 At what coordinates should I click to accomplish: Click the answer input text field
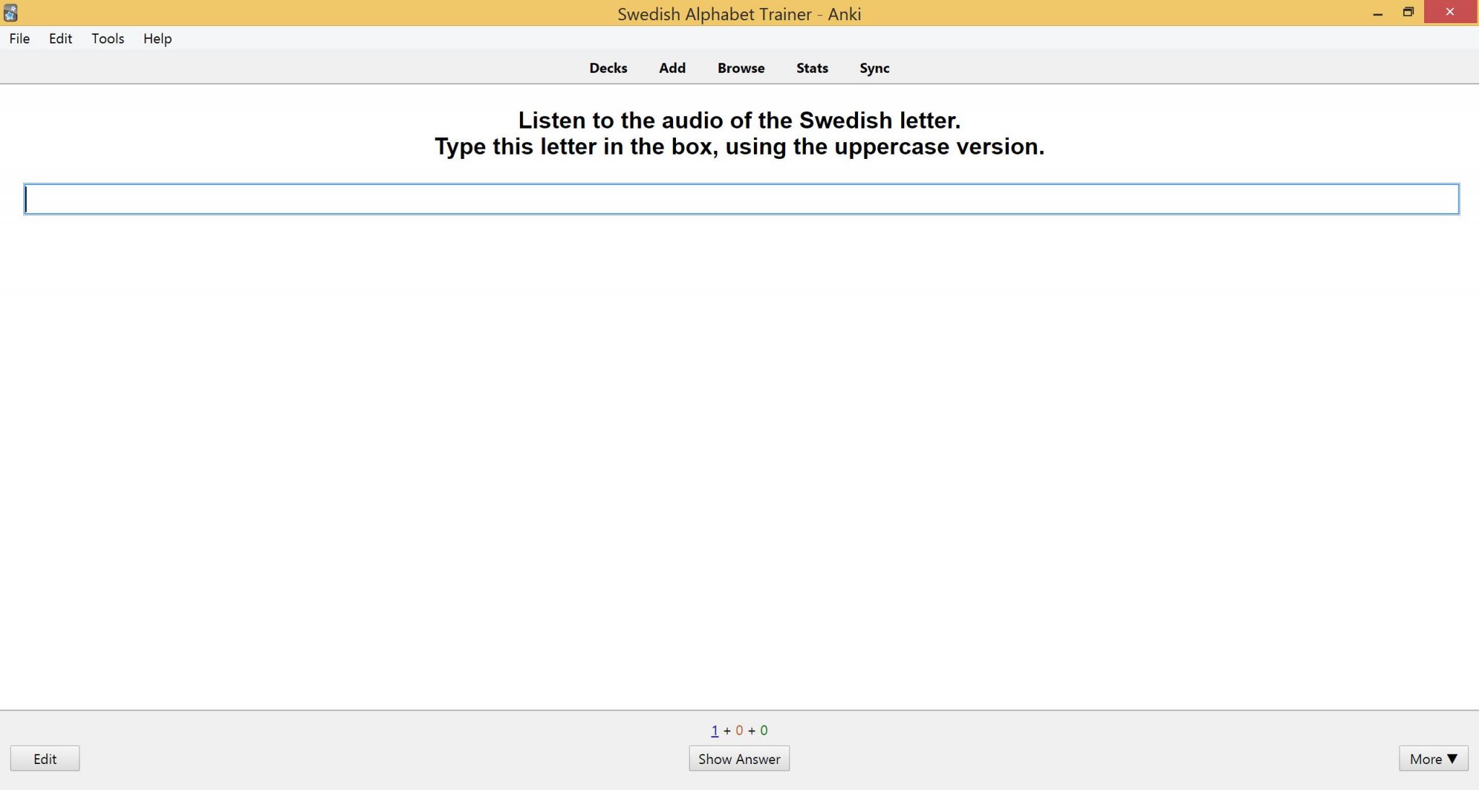coord(739,199)
